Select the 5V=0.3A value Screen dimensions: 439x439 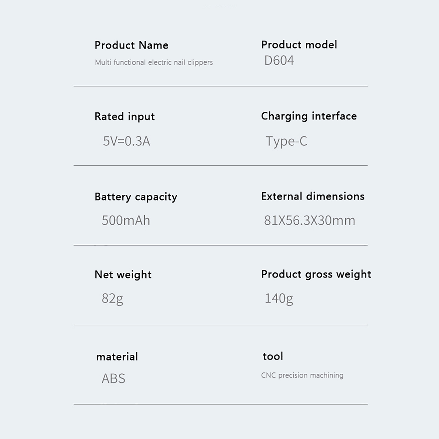(126, 141)
